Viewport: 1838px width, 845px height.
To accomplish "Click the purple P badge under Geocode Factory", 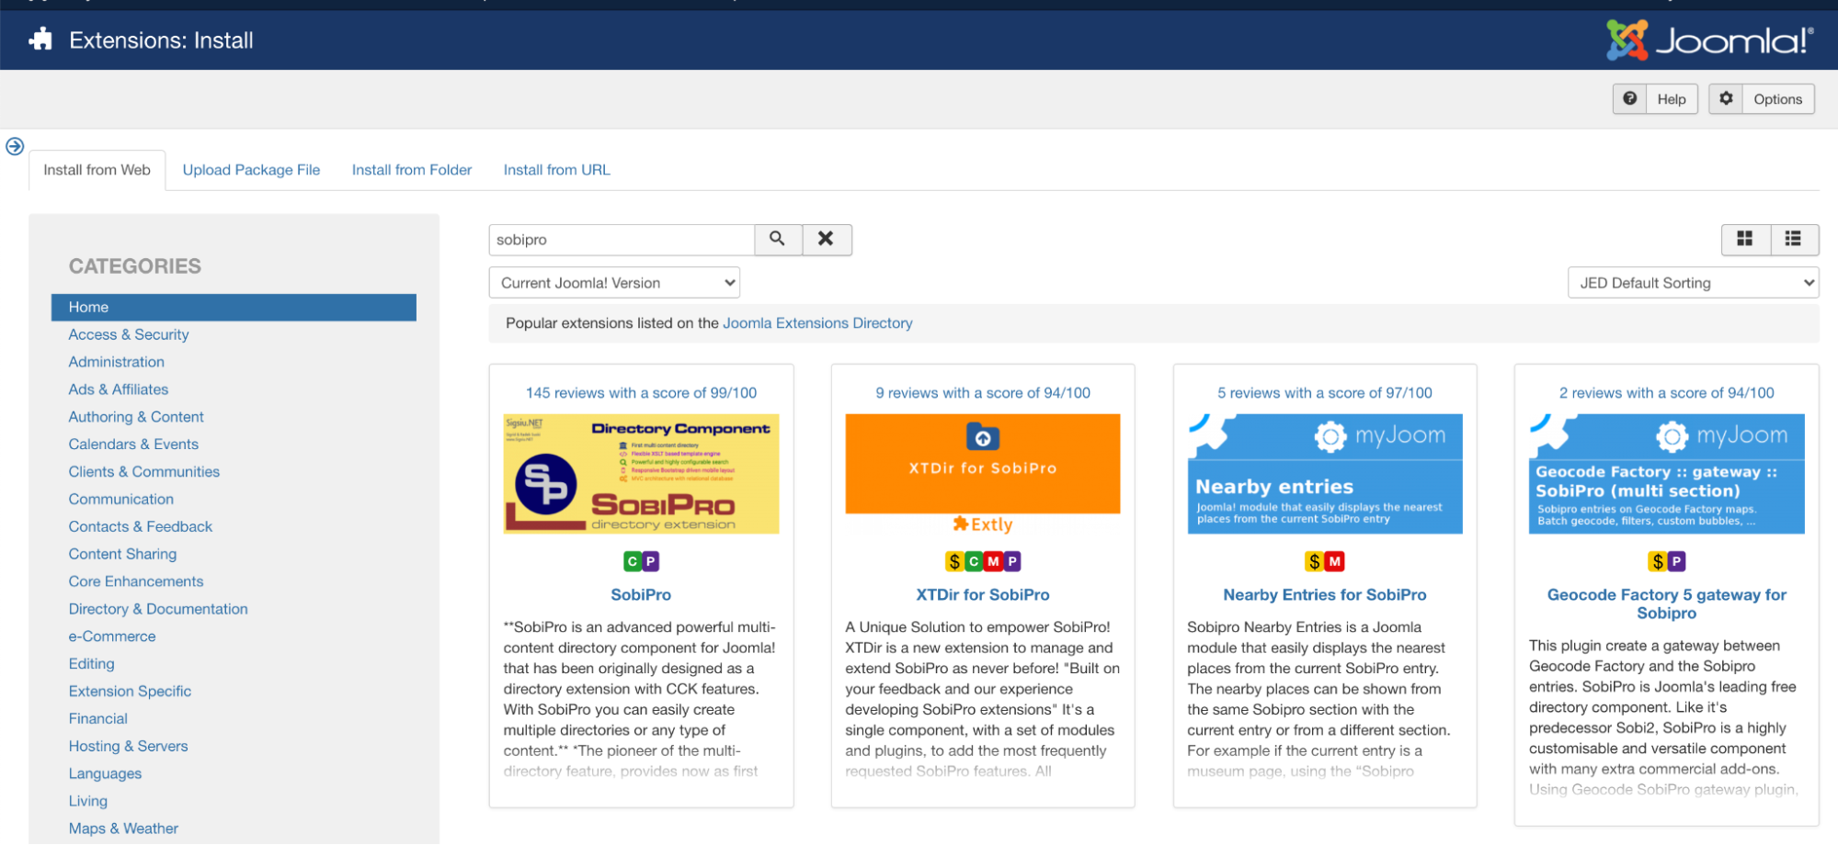I will (1676, 561).
